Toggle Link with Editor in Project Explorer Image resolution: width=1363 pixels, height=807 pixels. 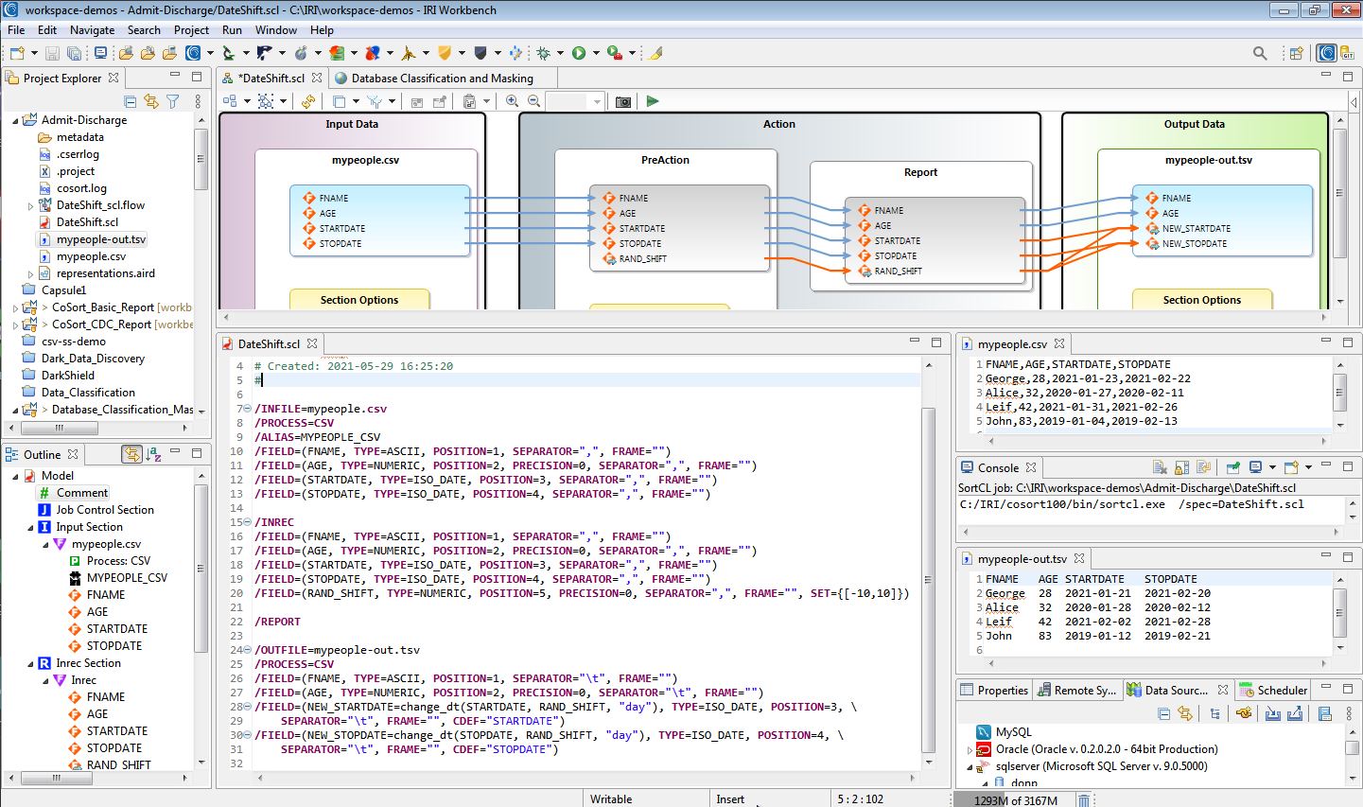click(x=151, y=101)
